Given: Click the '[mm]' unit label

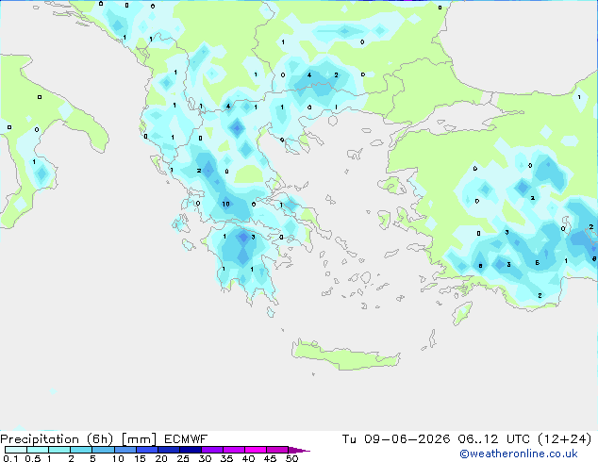Looking at the screenshot, I should (140, 439).
